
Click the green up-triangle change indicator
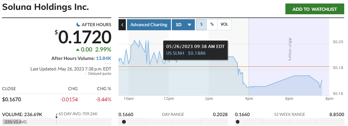[77, 49]
